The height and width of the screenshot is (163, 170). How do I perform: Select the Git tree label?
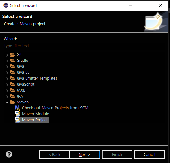coord(19,55)
